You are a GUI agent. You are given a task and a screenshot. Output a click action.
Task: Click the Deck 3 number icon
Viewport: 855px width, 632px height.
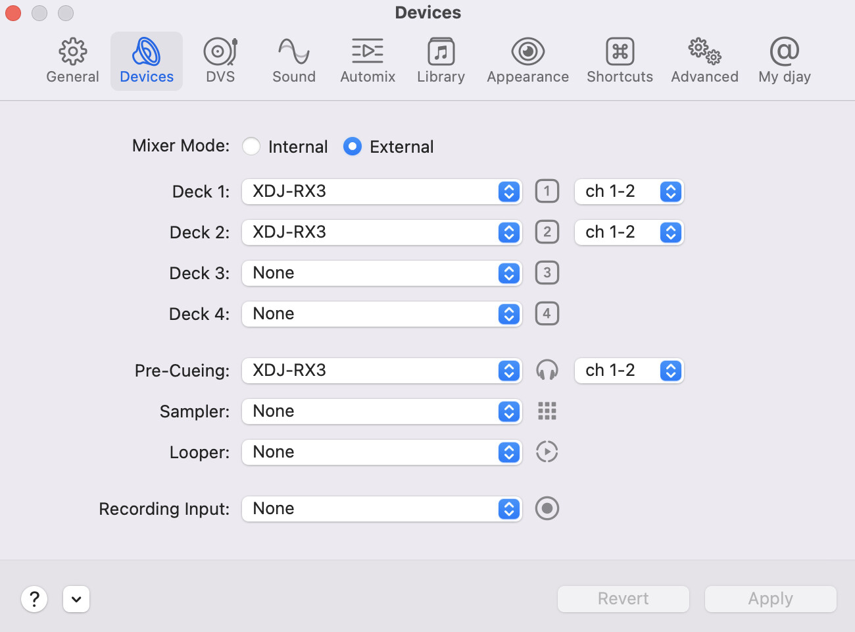[547, 273]
